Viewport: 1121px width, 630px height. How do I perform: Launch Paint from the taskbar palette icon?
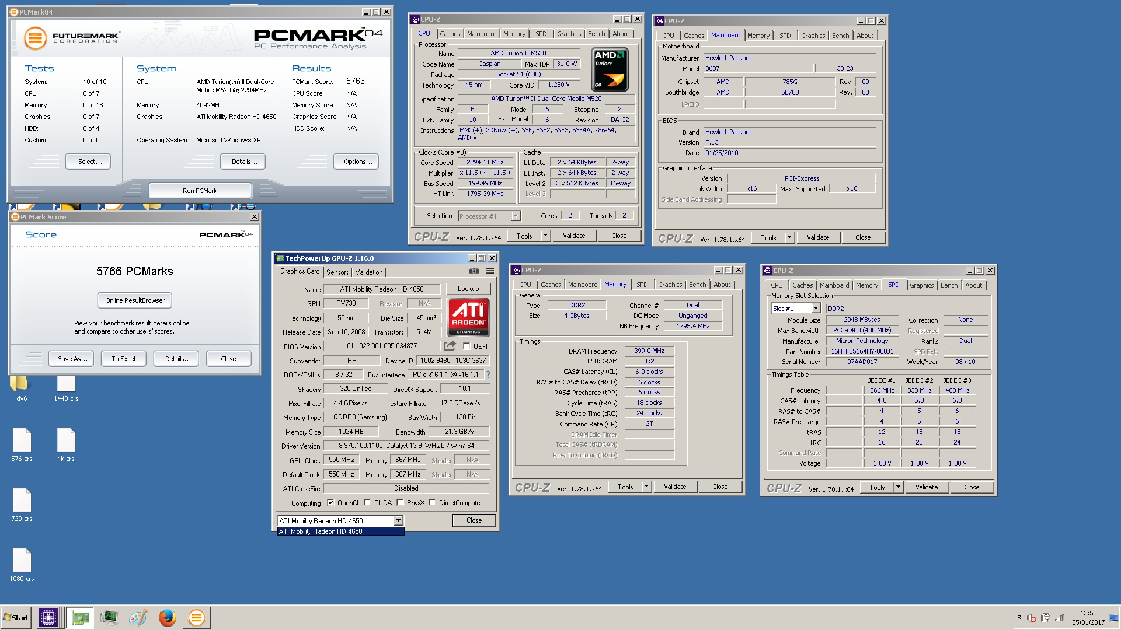138,617
